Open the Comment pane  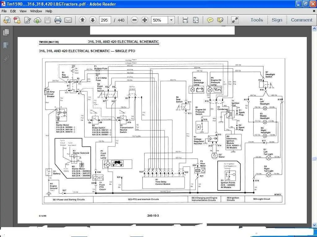coord(302,20)
